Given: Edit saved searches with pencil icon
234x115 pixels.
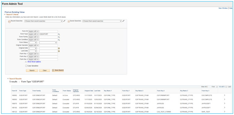Looking at the screenshot, I should 123,21.
